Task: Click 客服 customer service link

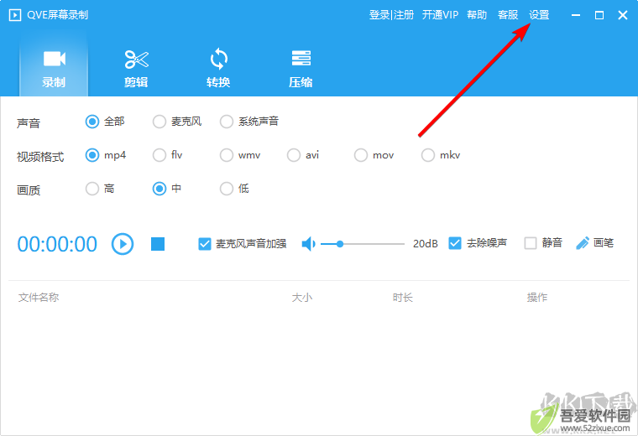Action: (508, 15)
